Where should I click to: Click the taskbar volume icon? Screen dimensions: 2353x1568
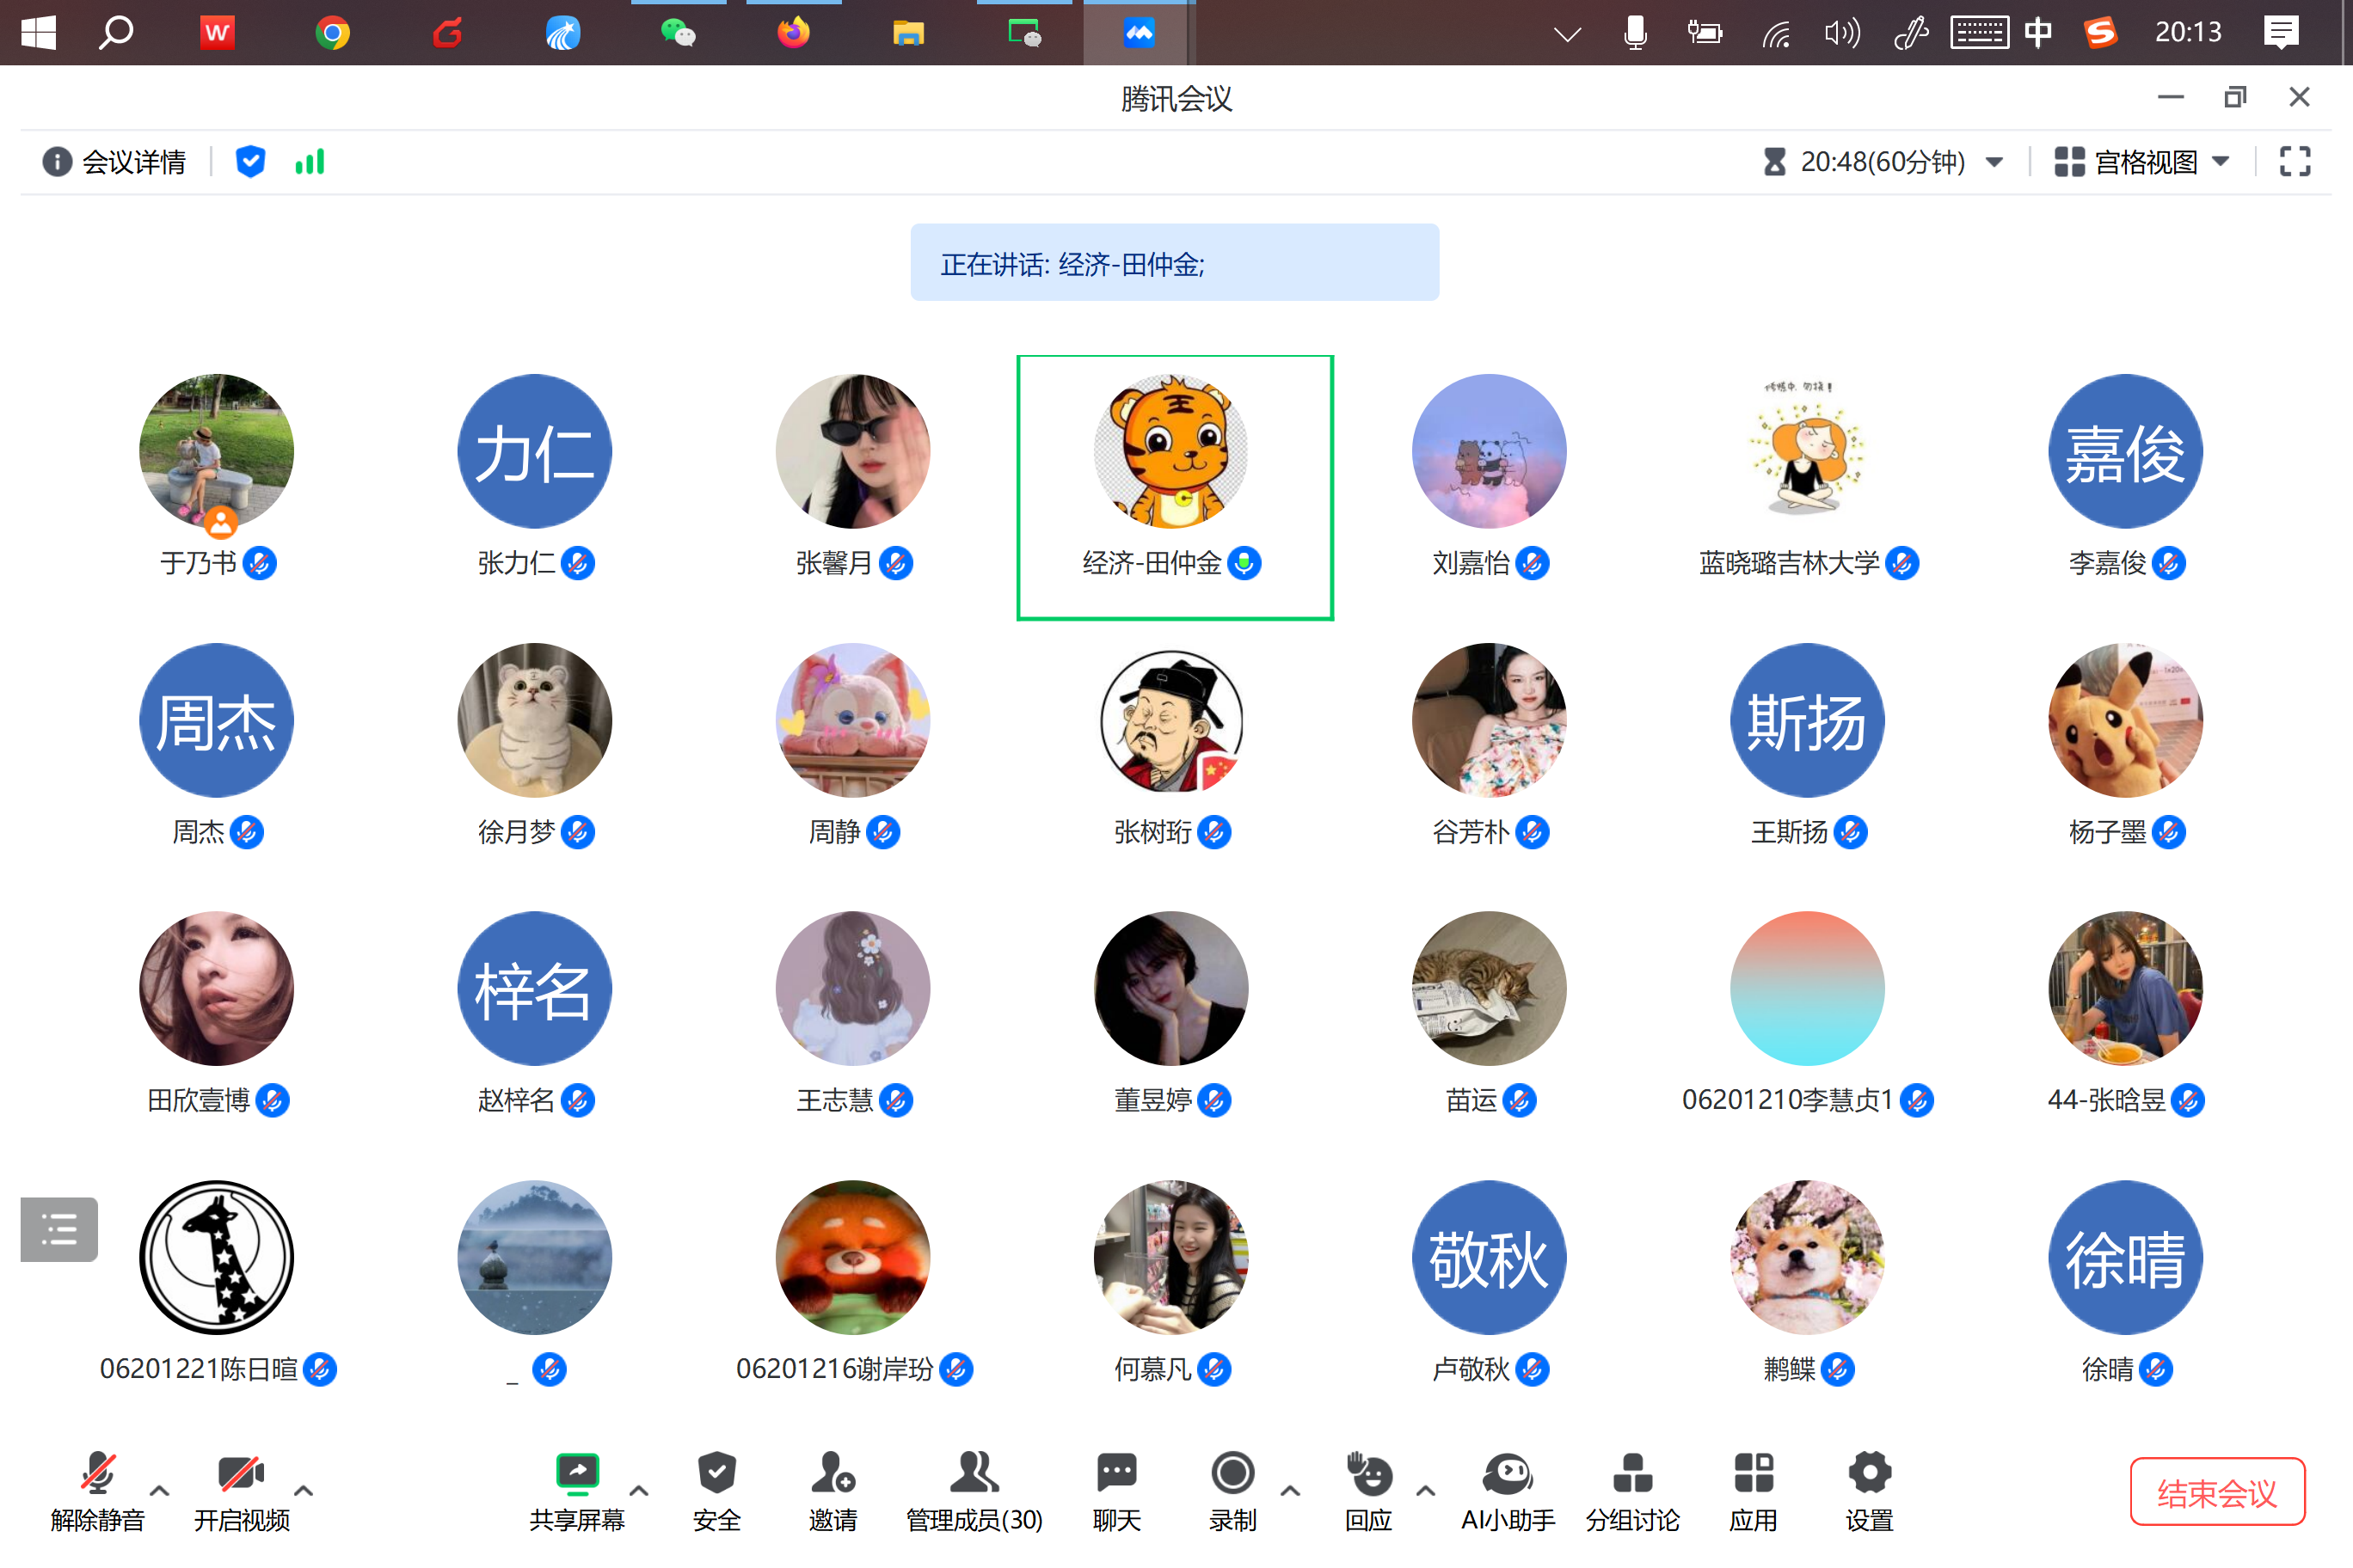1842,34
